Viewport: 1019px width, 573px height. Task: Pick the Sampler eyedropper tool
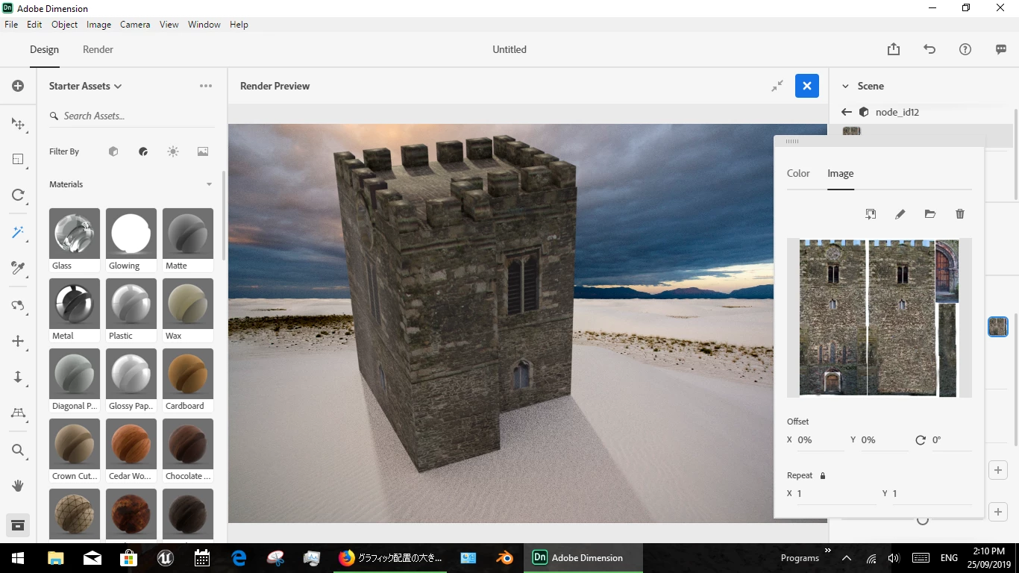[18, 268]
